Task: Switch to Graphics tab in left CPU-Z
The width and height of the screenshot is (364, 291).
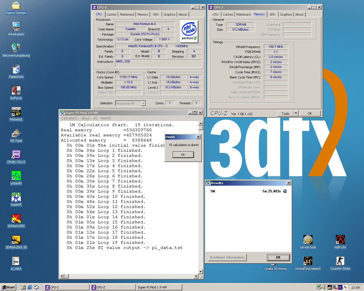Action: (169, 14)
